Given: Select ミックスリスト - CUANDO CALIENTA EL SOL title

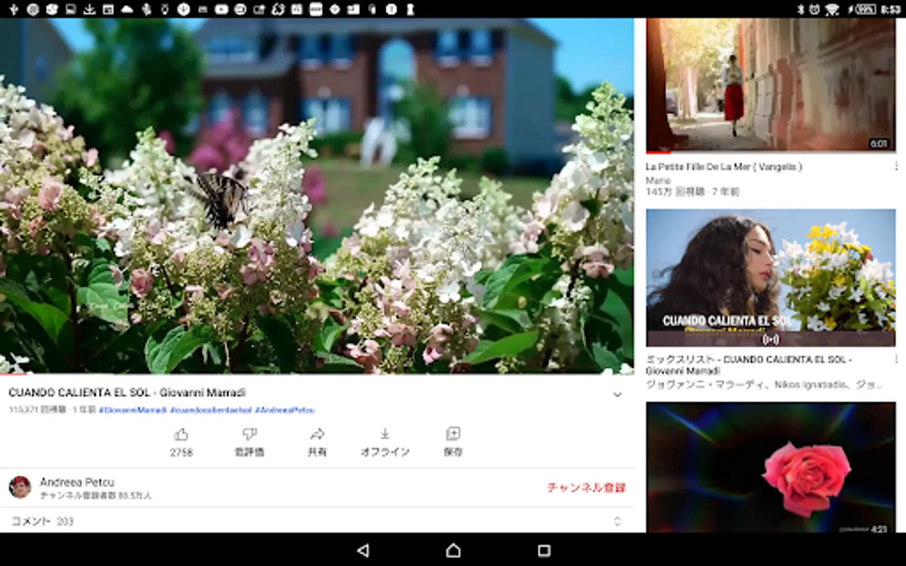Looking at the screenshot, I should click(x=749, y=365).
